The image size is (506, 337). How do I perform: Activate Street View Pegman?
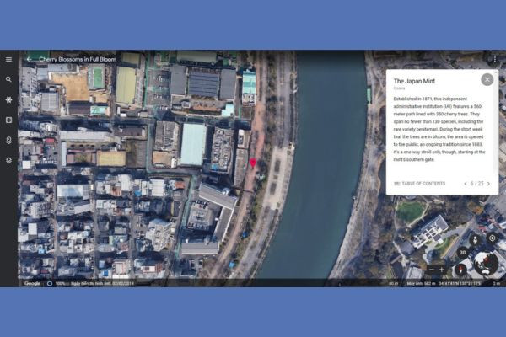click(475, 240)
